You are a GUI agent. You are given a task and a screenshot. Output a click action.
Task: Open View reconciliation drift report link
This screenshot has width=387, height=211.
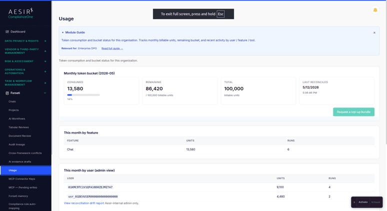(x=84, y=203)
